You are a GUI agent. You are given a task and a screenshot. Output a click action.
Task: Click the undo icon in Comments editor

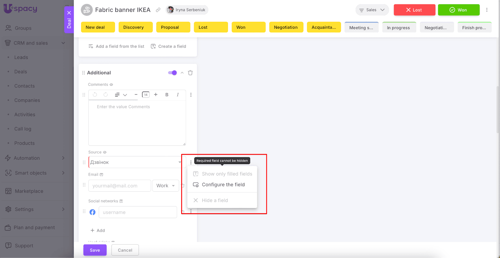pyautogui.click(x=95, y=95)
